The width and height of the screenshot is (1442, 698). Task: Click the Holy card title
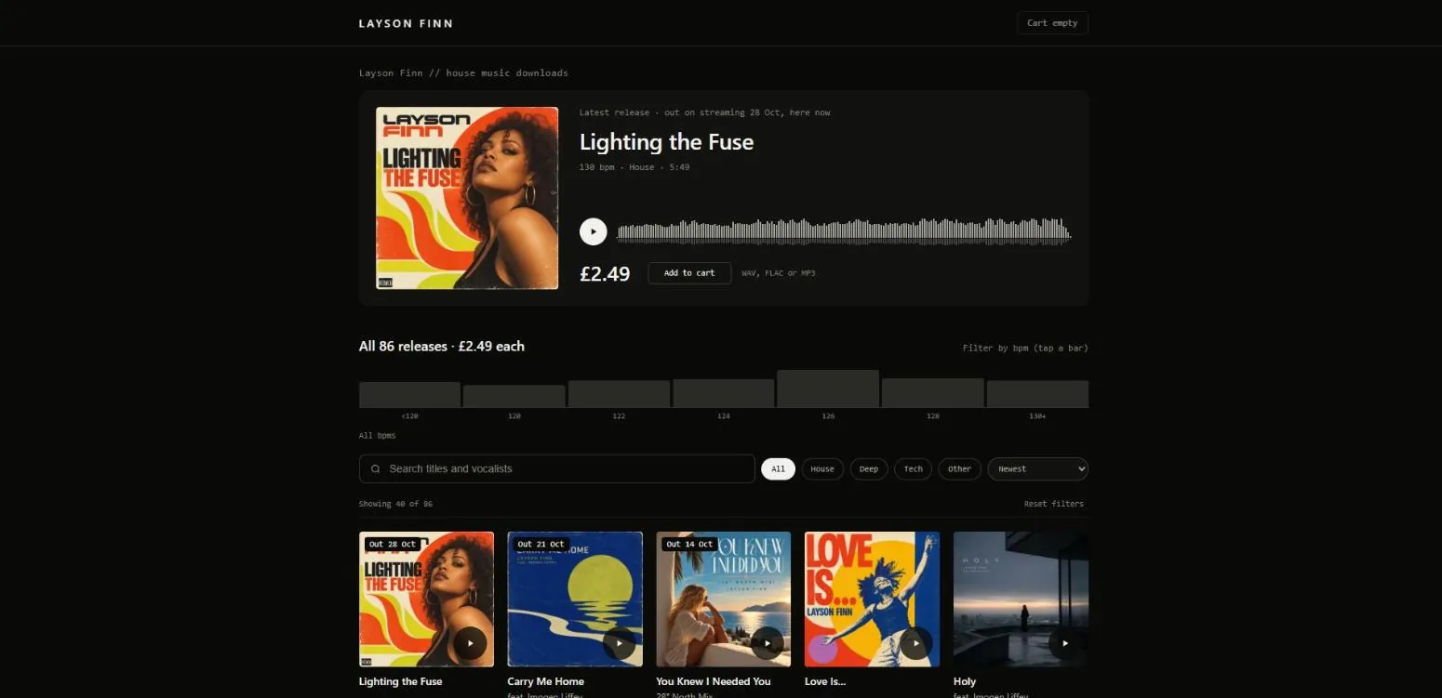click(965, 681)
